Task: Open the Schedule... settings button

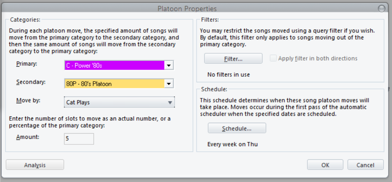Action: [237, 128]
